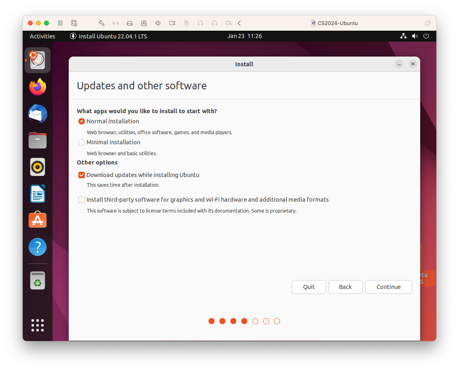Open the Files manager in dock
459x371 pixels.
click(38, 140)
